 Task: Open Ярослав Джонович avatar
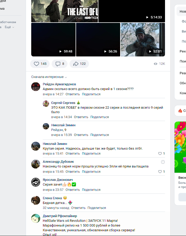[x=36, y=182]
